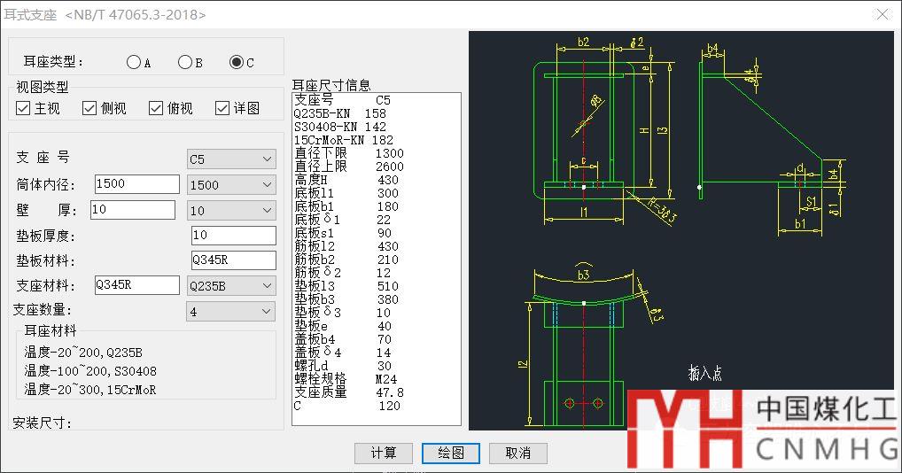
Task: Toggle the 详图 checkbox
Action: (222, 108)
